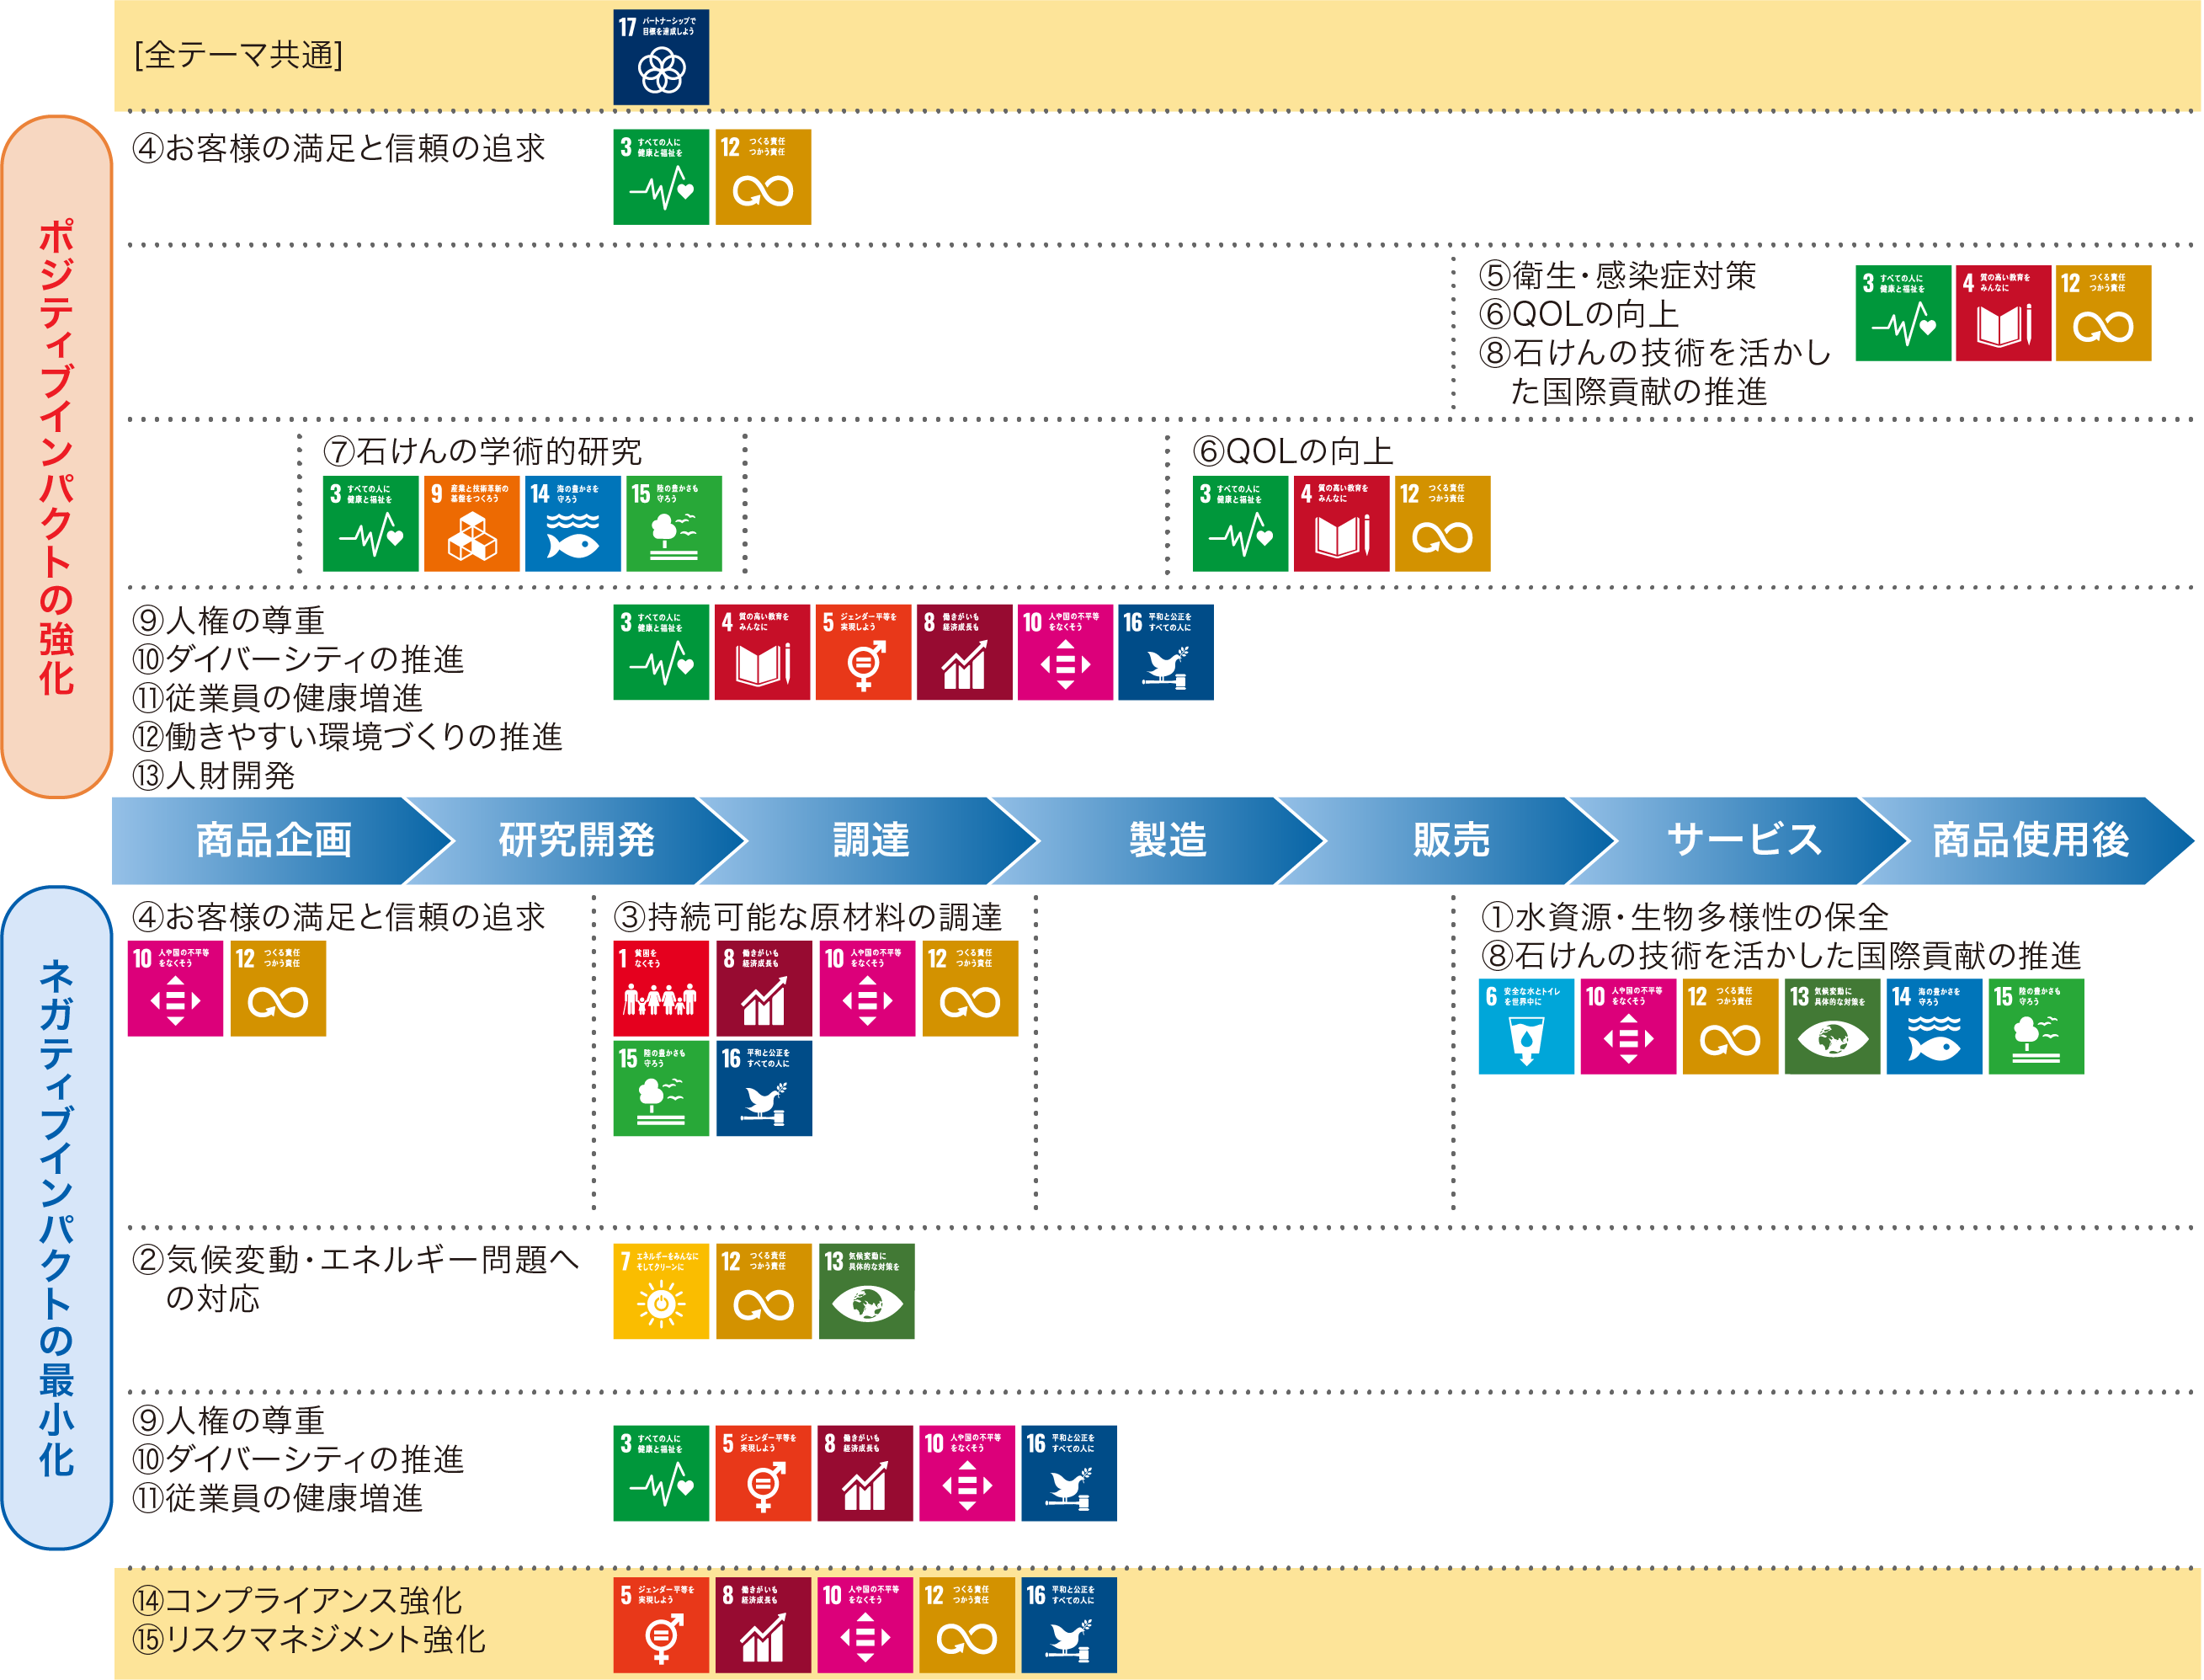Click SDG 8 icon beside lower ⑨人権の尊重

point(865,1474)
